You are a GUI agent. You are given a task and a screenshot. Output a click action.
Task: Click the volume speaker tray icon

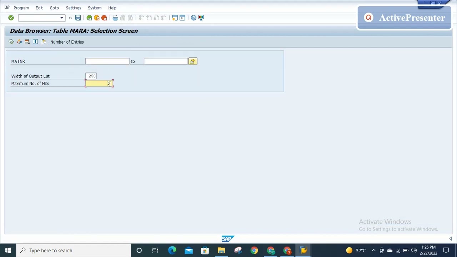tap(414, 251)
